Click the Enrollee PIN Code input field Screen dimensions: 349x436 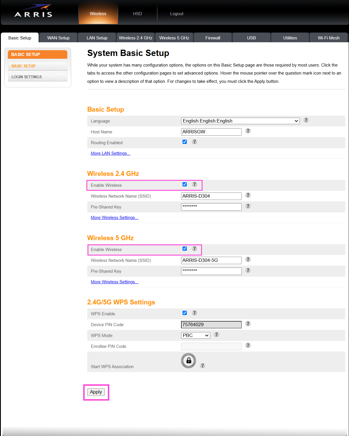point(211,346)
